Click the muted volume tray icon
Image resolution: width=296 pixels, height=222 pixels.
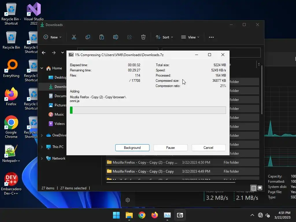coord(268,215)
